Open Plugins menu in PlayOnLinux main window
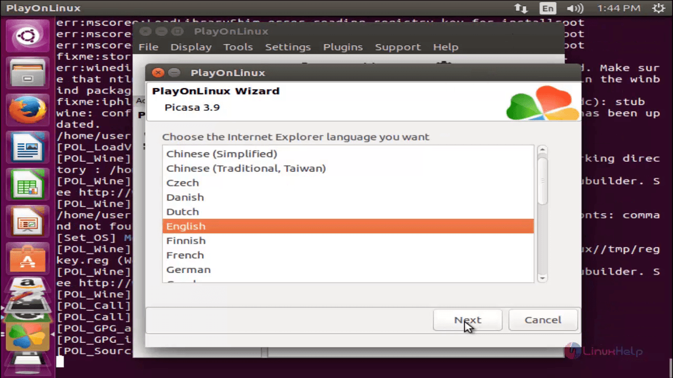 coord(343,47)
